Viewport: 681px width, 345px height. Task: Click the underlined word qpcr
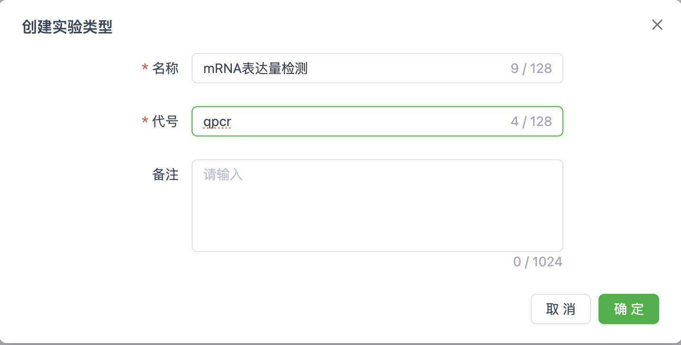click(217, 122)
